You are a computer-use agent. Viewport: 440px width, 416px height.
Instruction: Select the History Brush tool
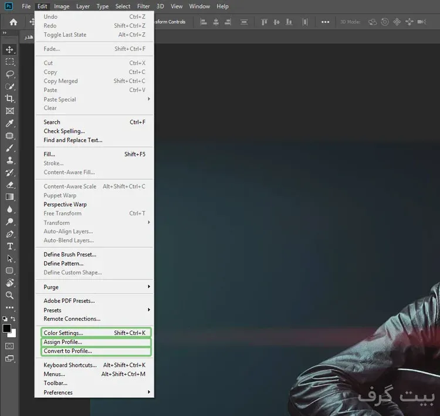point(9,173)
